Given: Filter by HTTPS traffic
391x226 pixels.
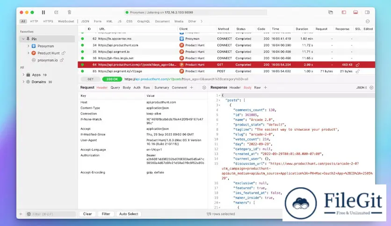Looking at the screenshot, I should pyautogui.click(x=48, y=21).
